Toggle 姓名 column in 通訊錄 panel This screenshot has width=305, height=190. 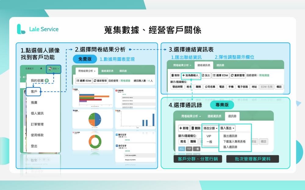coord(183,142)
